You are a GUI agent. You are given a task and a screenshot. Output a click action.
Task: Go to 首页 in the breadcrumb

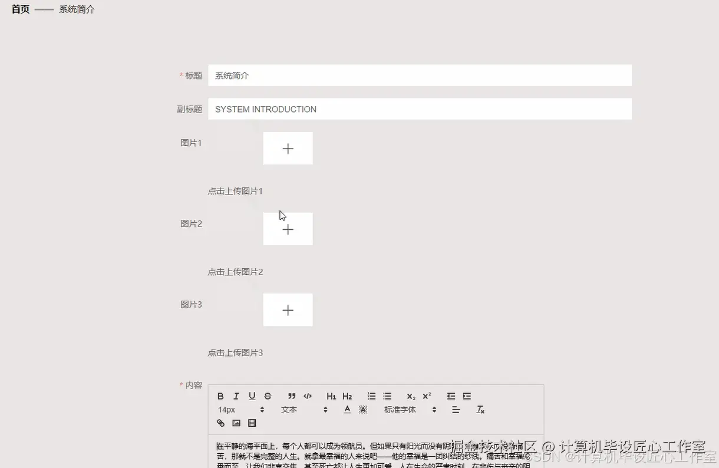[19, 9]
